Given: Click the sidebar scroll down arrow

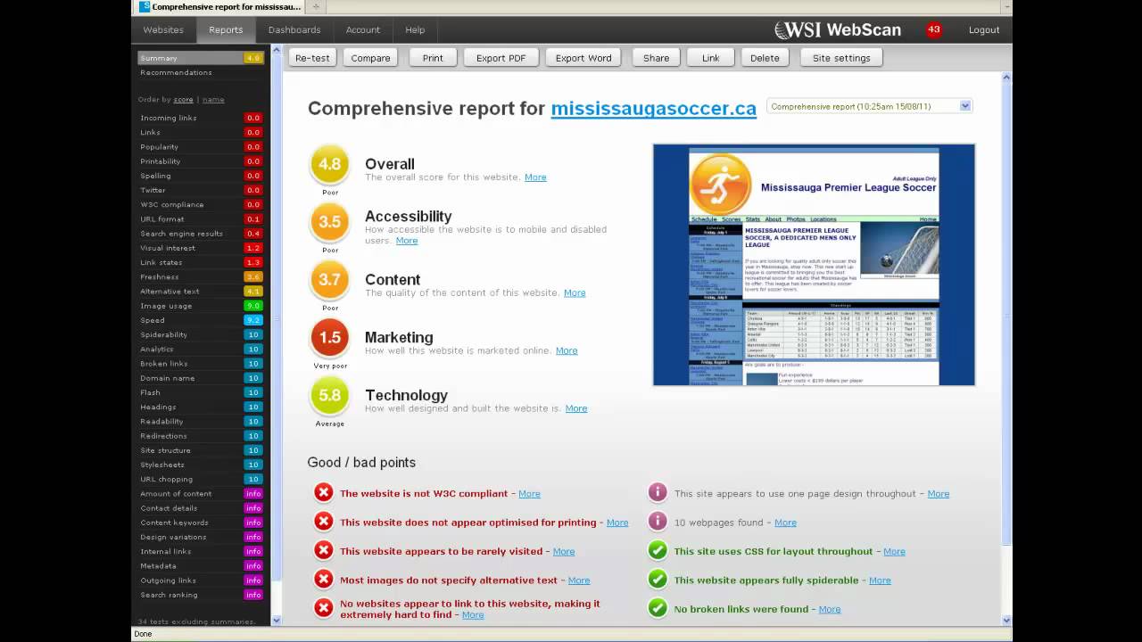Looking at the screenshot, I should pyautogui.click(x=276, y=621).
